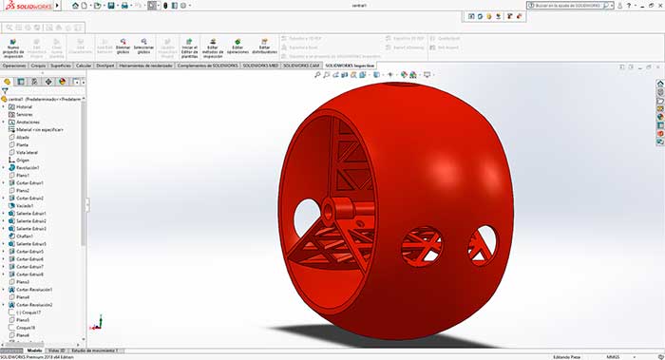This screenshot has height=360, width=665.
Task: Expand the Saliente-Extruir1 feature node
Action: [x=4, y=214]
